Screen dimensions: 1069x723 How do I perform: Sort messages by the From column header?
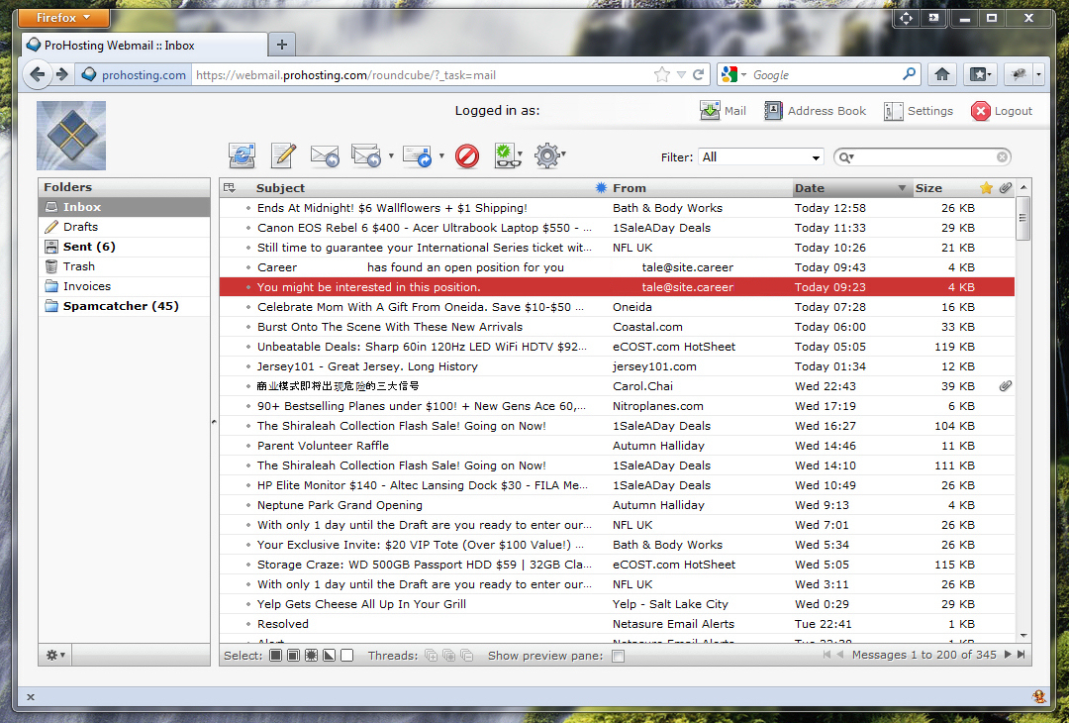click(x=630, y=188)
